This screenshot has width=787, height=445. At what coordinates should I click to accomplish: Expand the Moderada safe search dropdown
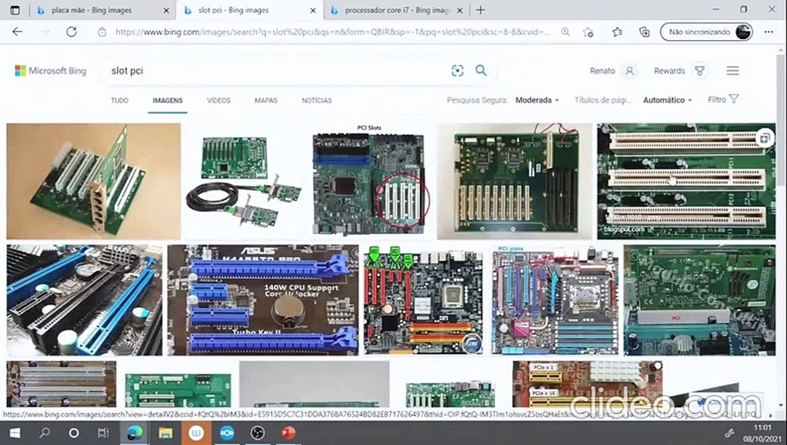coord(537,100)
